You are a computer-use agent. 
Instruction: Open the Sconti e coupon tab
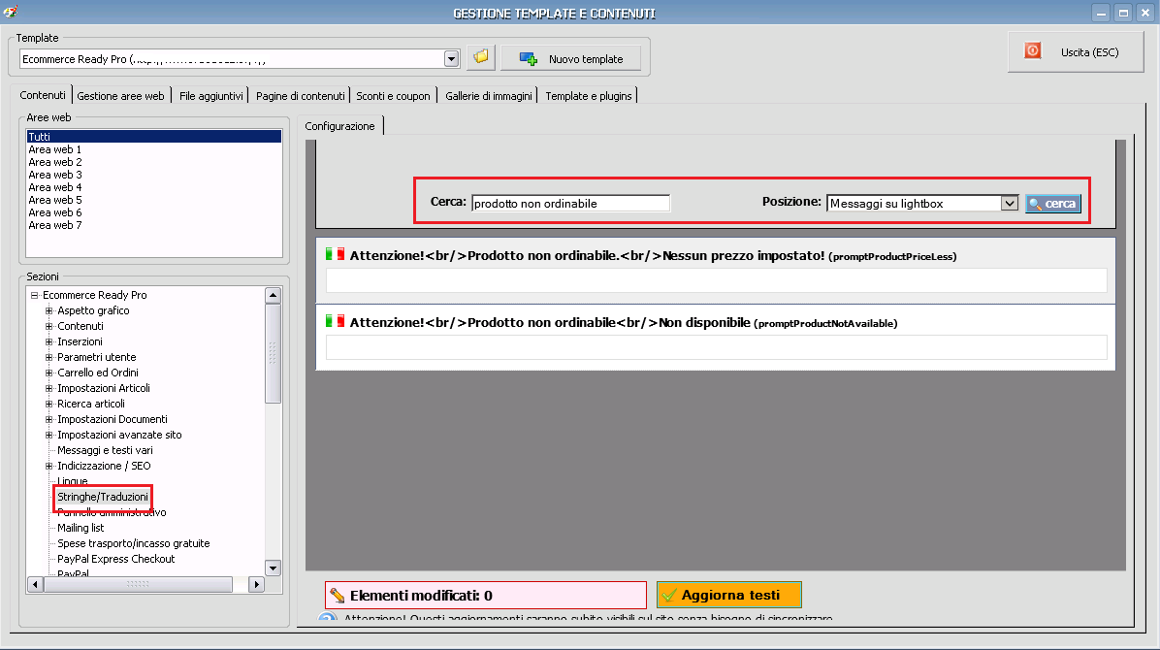coord(393,96)
